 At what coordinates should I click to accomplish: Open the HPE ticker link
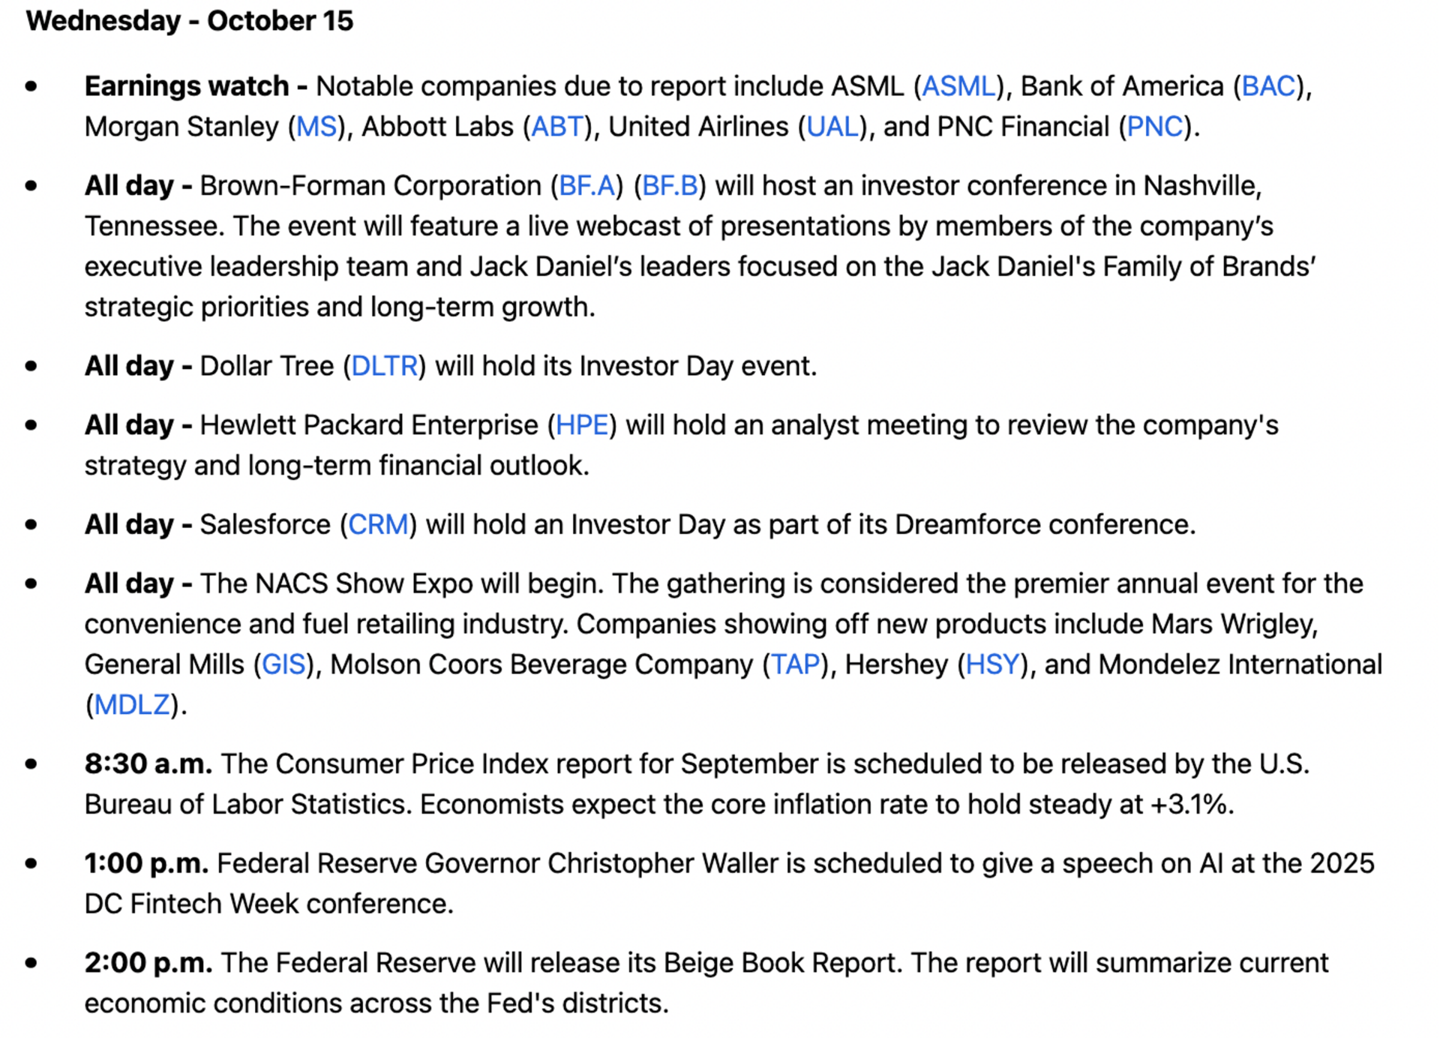click(x=582, y=425)
